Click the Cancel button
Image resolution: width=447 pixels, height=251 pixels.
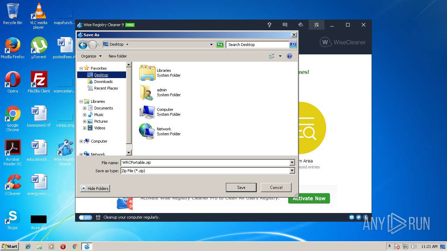[276, 187]
